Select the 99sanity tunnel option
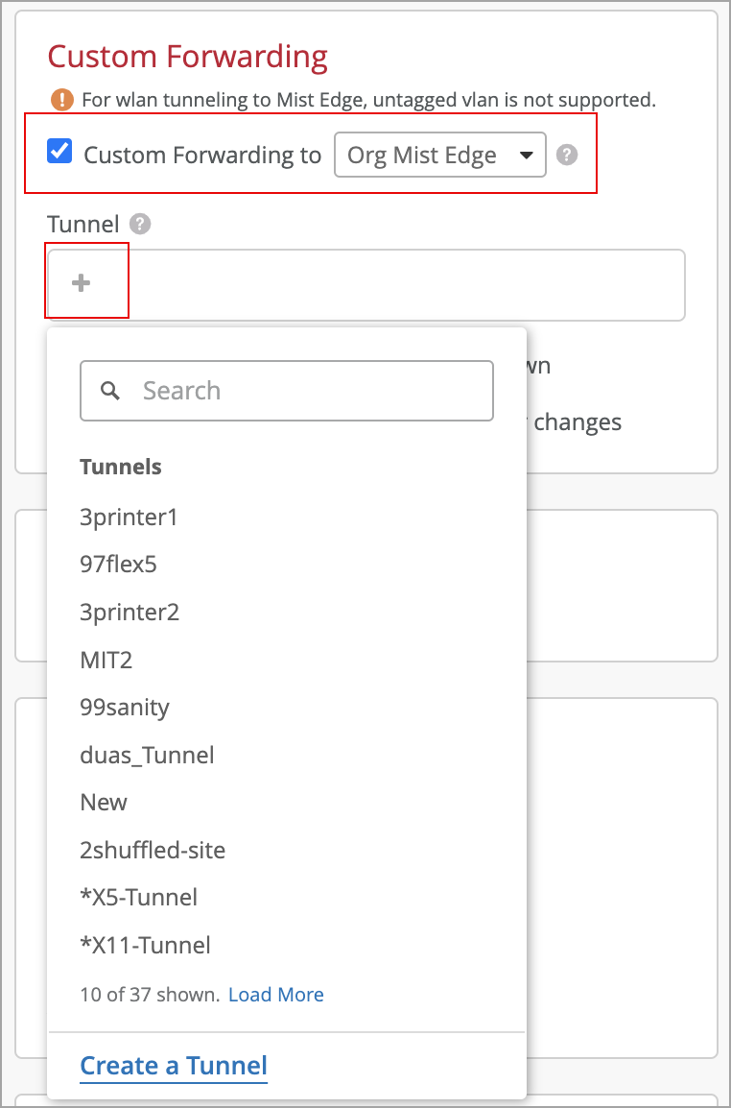This screenshot has width=731, height=1108. [125, 708]
